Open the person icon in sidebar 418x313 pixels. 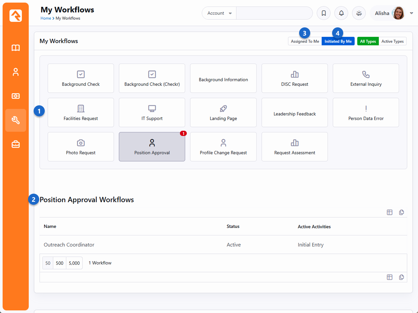pos(16,72)
